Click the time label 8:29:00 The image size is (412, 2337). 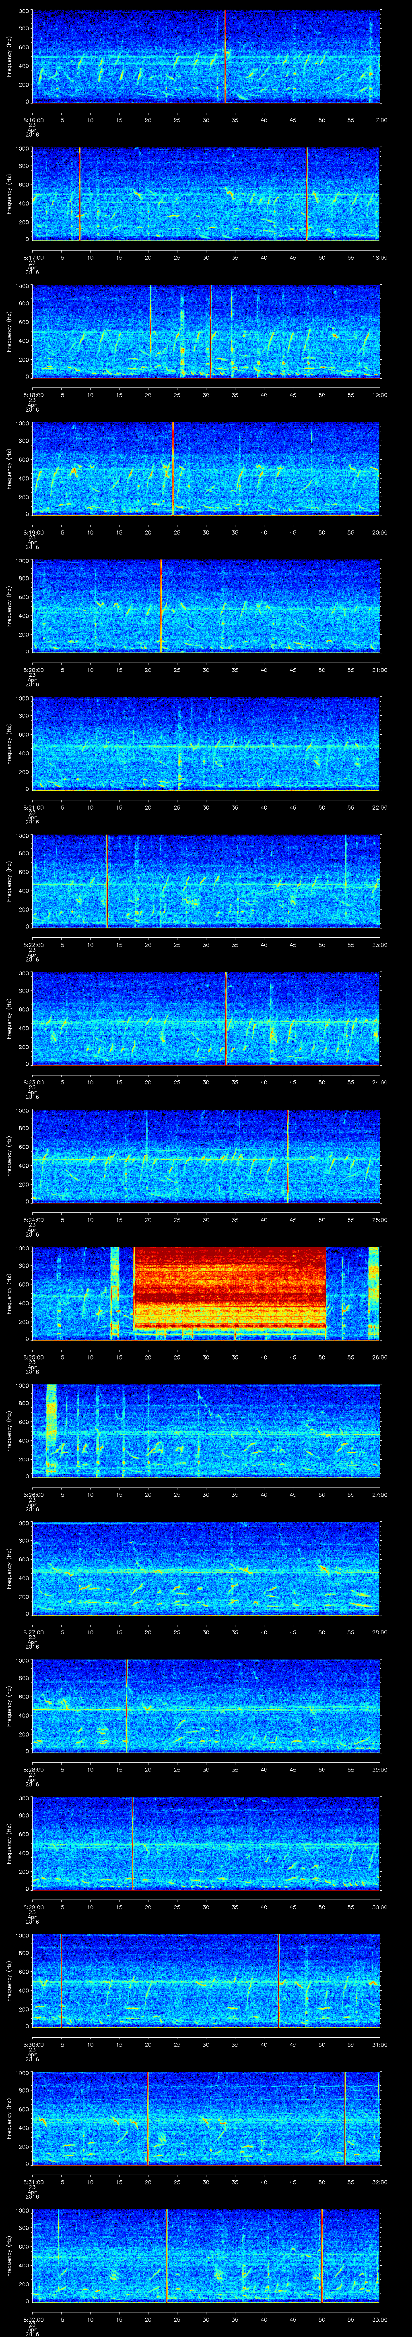point(33,1907)
